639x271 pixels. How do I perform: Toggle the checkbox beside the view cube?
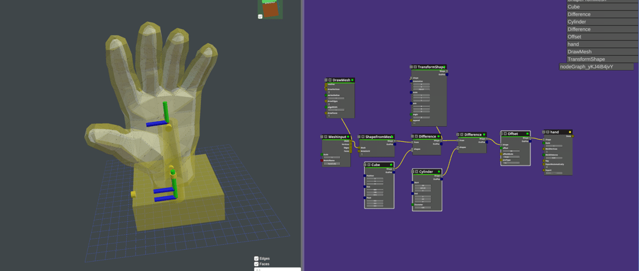click(x=260, y=17)
